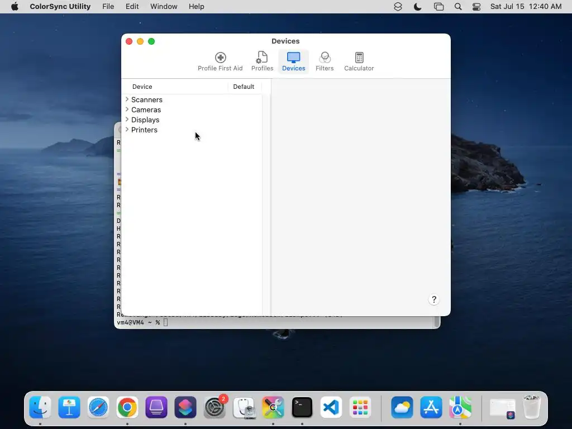Open Maps from the Dock
This screenshot has width=572, height=429.
click(x=460, y=407)
